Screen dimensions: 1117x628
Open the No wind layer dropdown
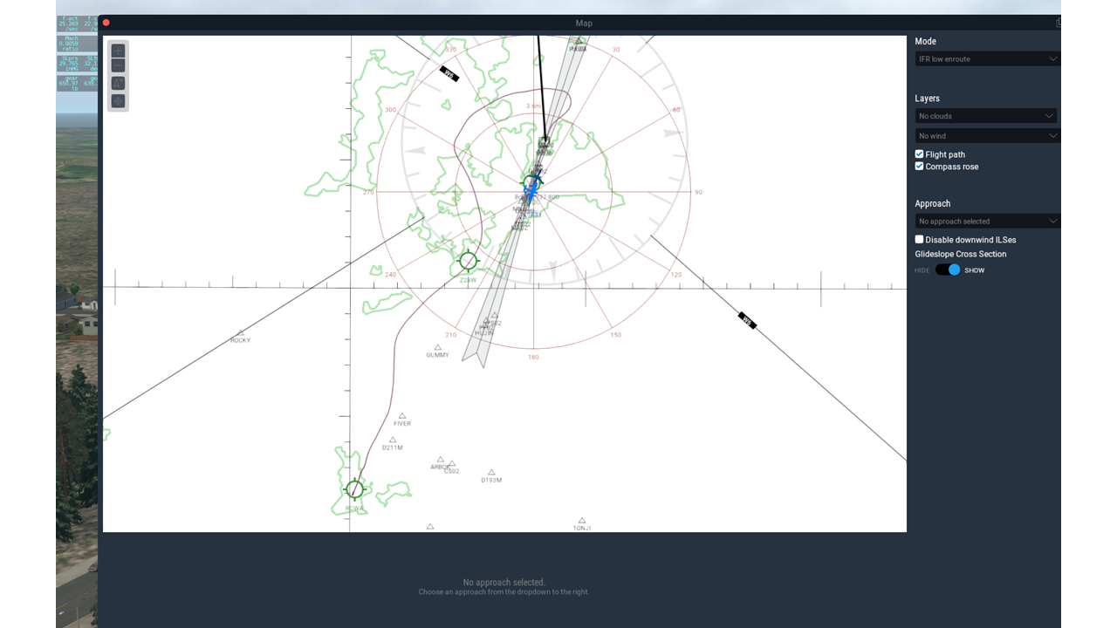click(x=987, y=136)
